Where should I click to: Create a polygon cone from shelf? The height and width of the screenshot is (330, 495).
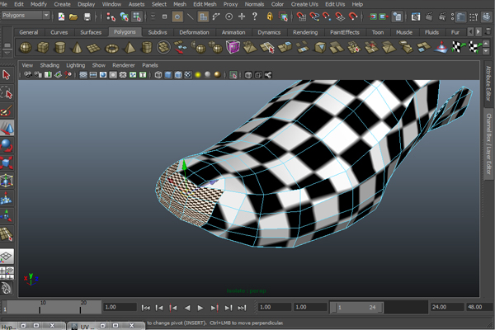click(77, 48)
